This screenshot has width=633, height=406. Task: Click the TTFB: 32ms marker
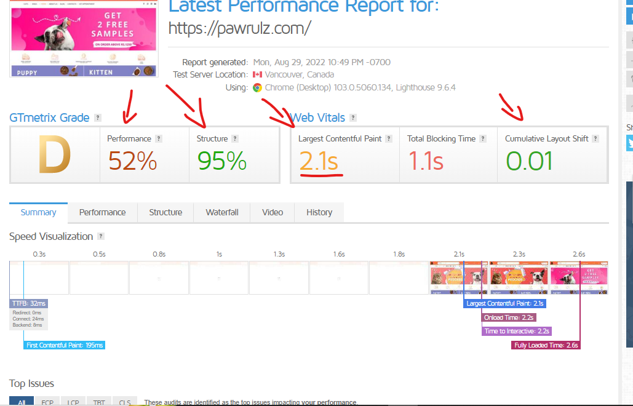coord(29,303)
